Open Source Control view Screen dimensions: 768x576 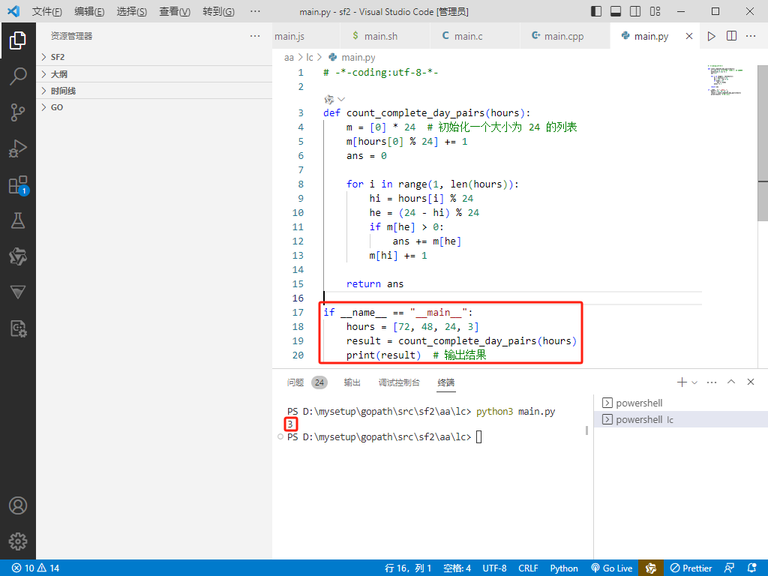coord(18,112)
